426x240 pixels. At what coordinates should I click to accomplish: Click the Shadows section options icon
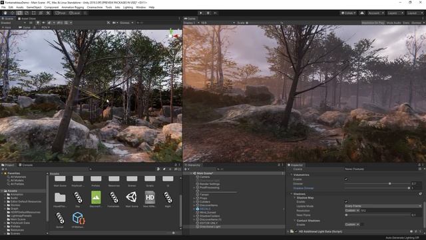420,194
